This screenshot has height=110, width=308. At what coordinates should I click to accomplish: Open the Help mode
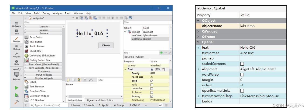(17, 63)
